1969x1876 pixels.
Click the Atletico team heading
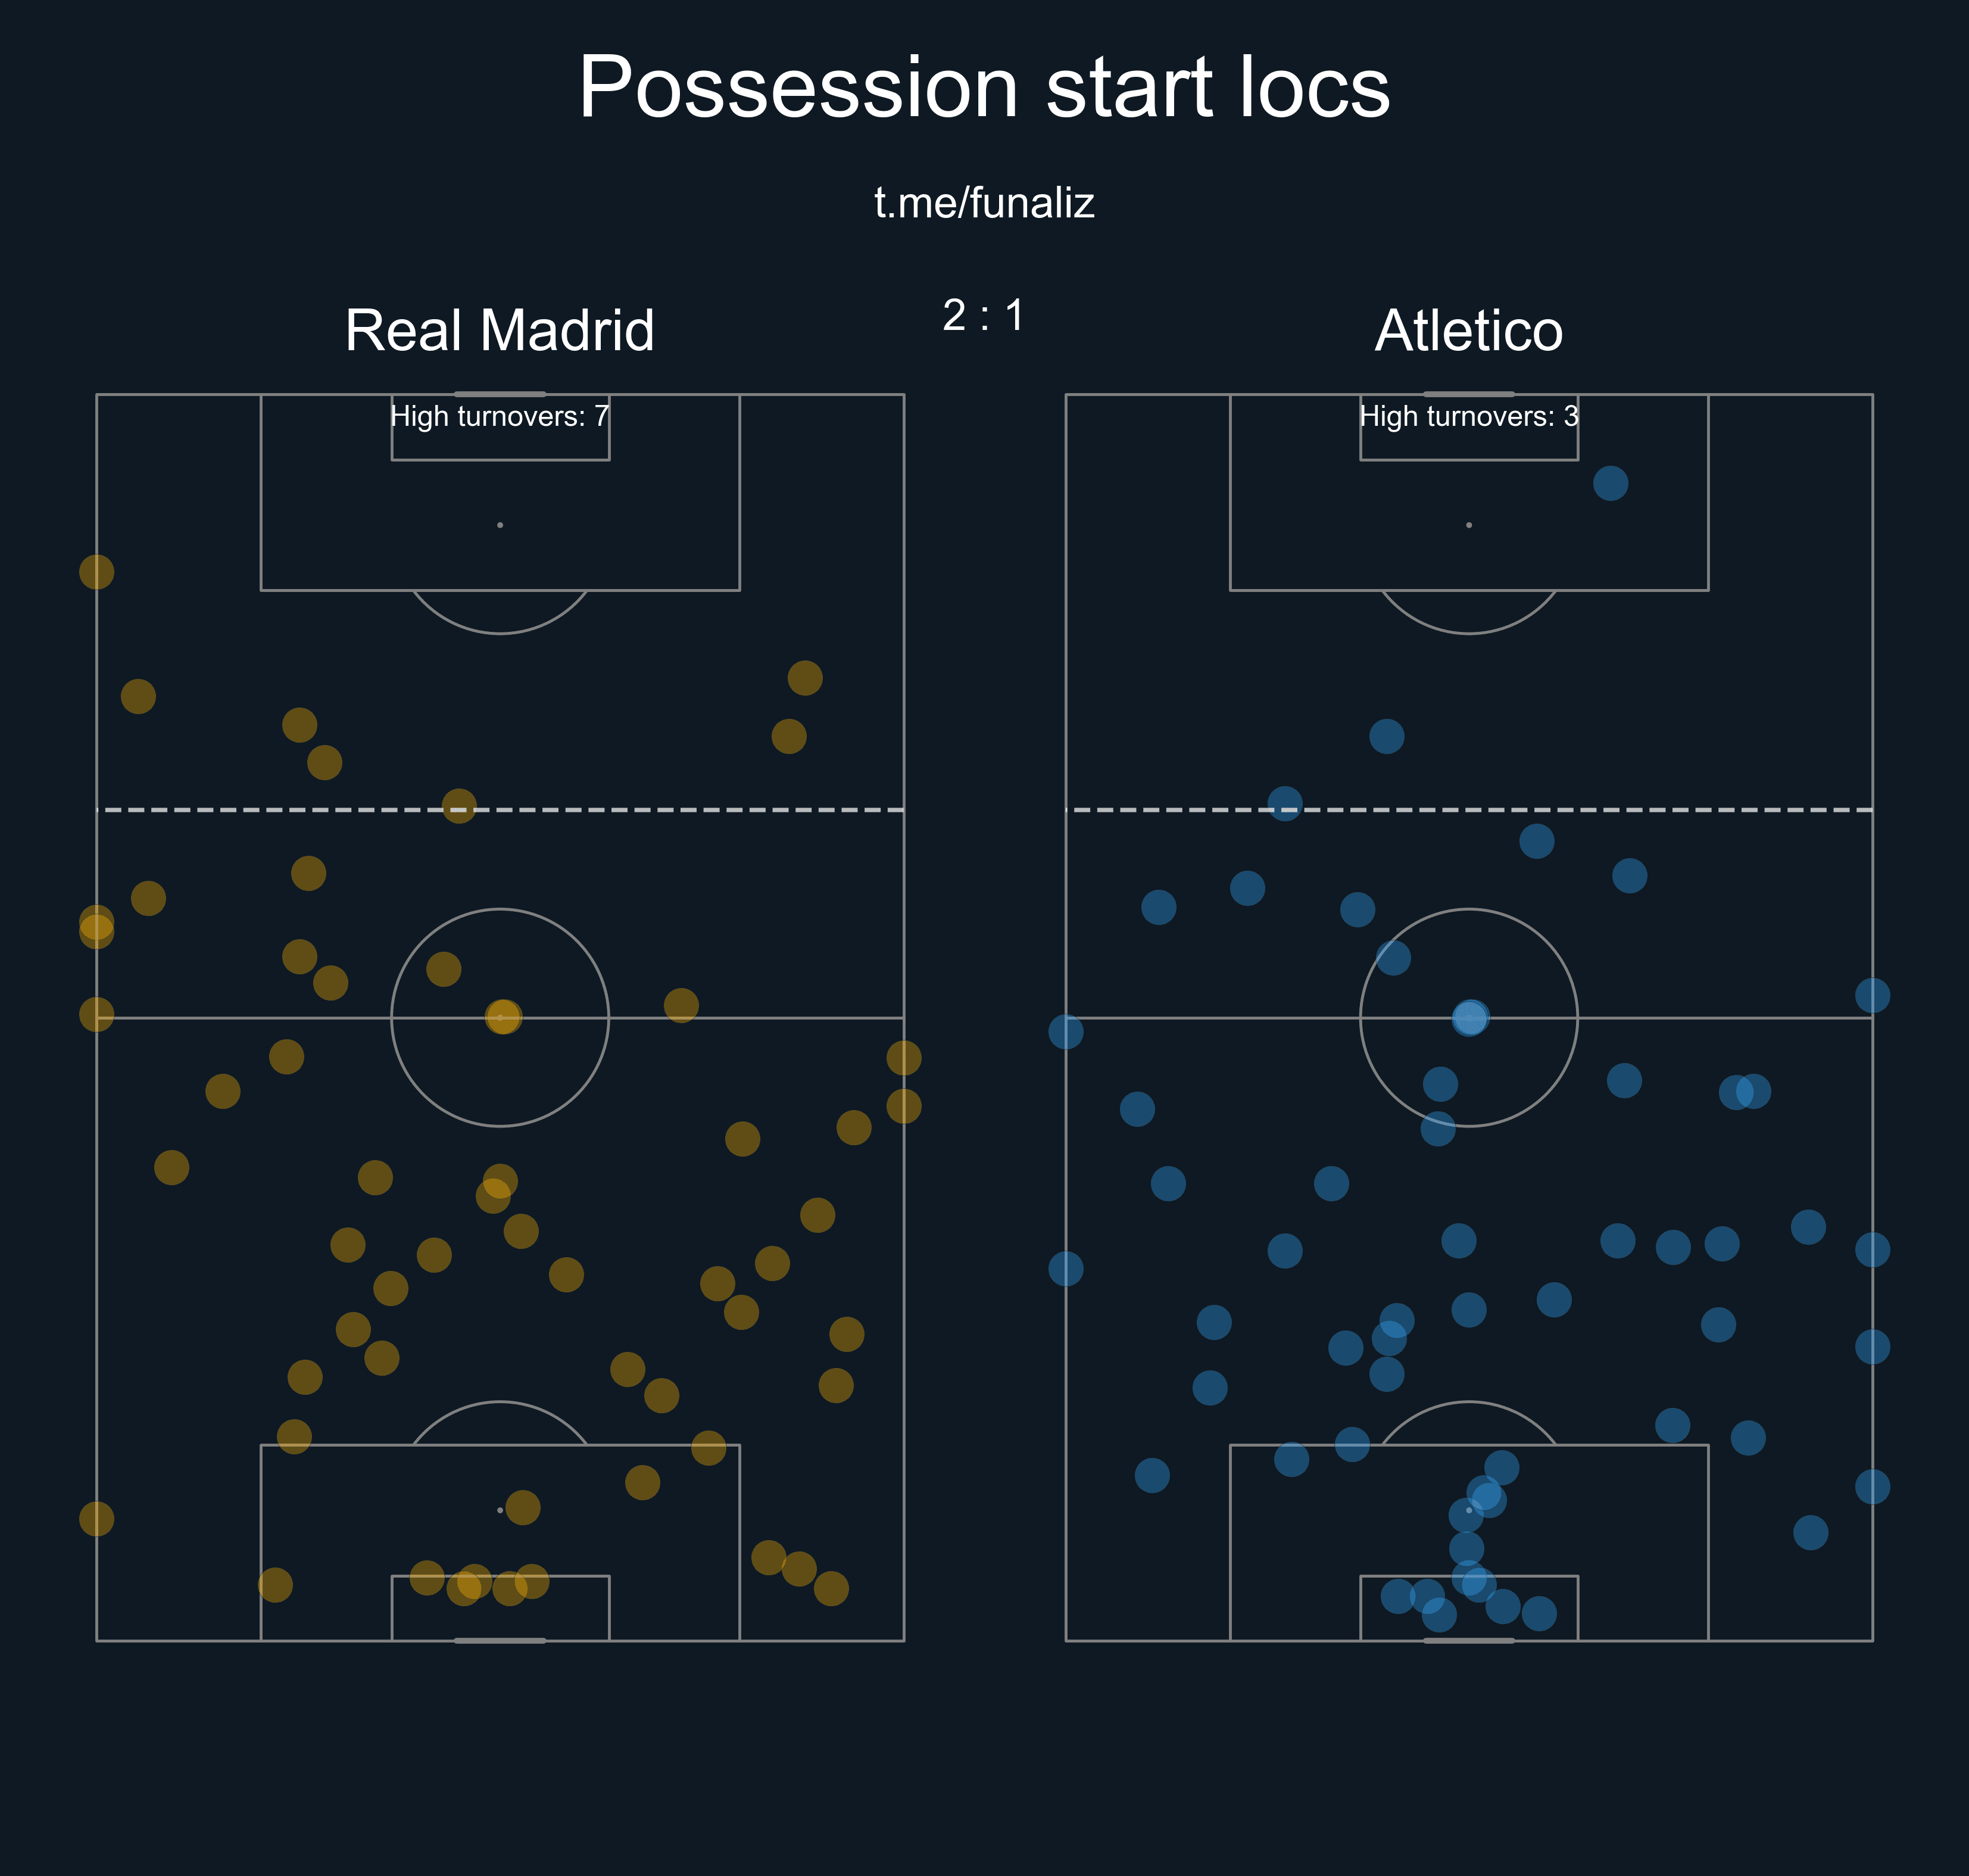click(1468, 330)
